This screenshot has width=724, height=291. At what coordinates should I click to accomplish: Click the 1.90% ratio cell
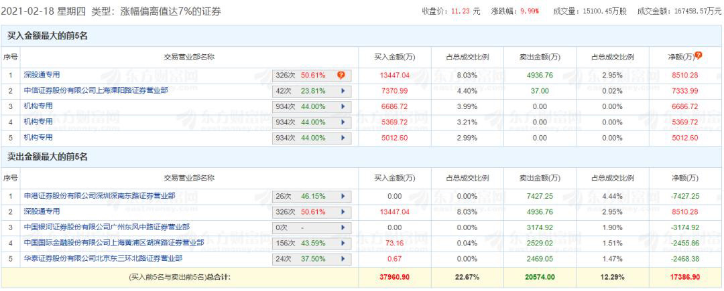[x=613, y=227]
